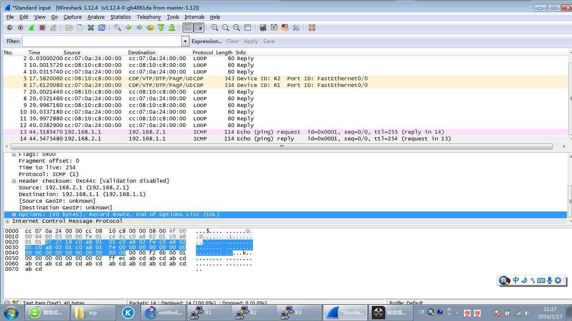Select ICMP echo request packet 13
This screenshot has width=572, height=321.
(x=286, y=132)
